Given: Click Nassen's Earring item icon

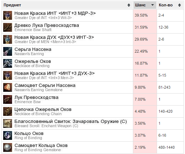Looking at the screenshot, I should [7, 52].
